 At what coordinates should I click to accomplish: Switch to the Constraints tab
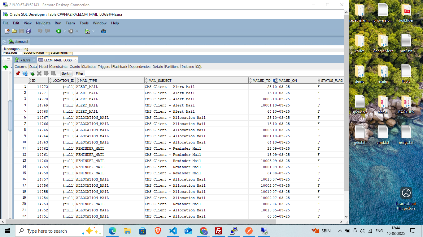click(59, 67)
